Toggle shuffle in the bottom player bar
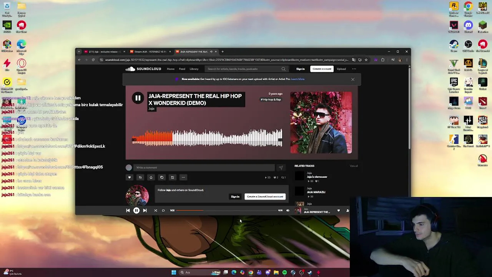 point(155,210)
